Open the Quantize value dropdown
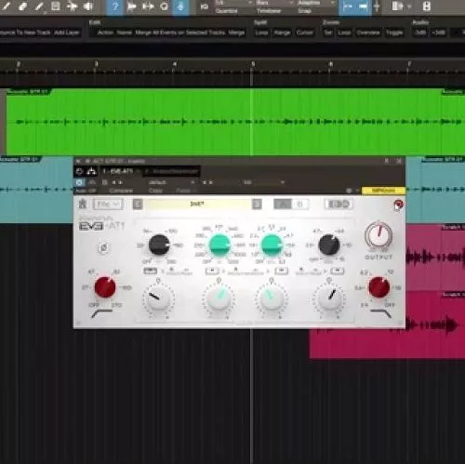 tap(234, 3)
